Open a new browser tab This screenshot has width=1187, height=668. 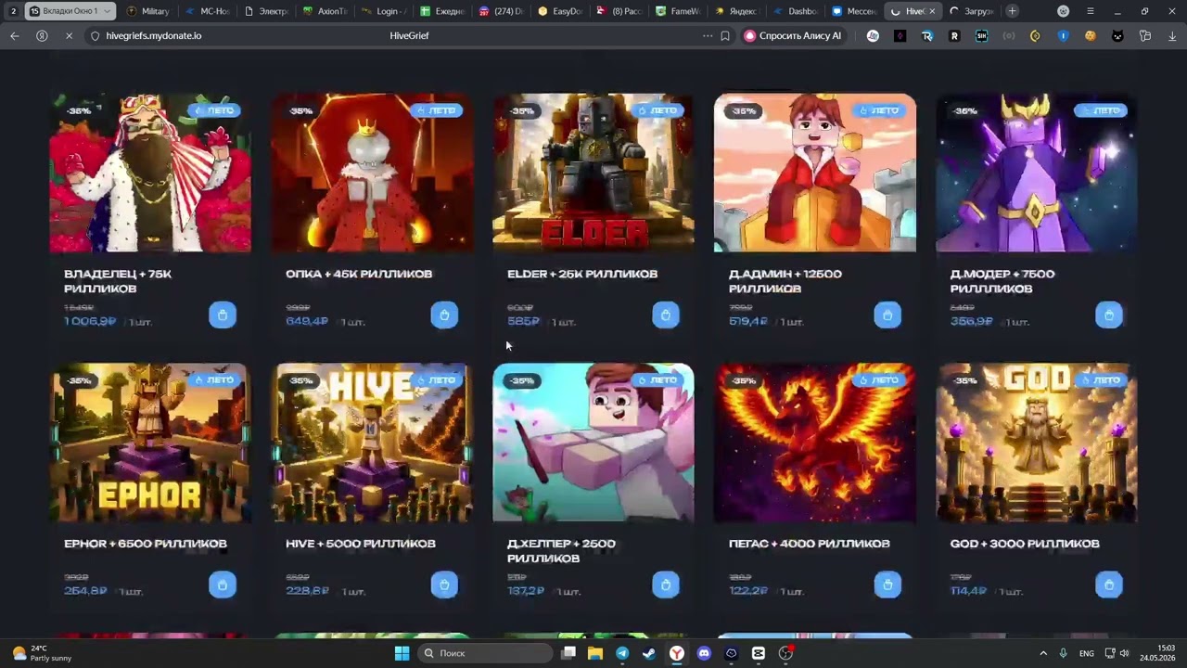pyautogui.click(x=1012, y=11)
